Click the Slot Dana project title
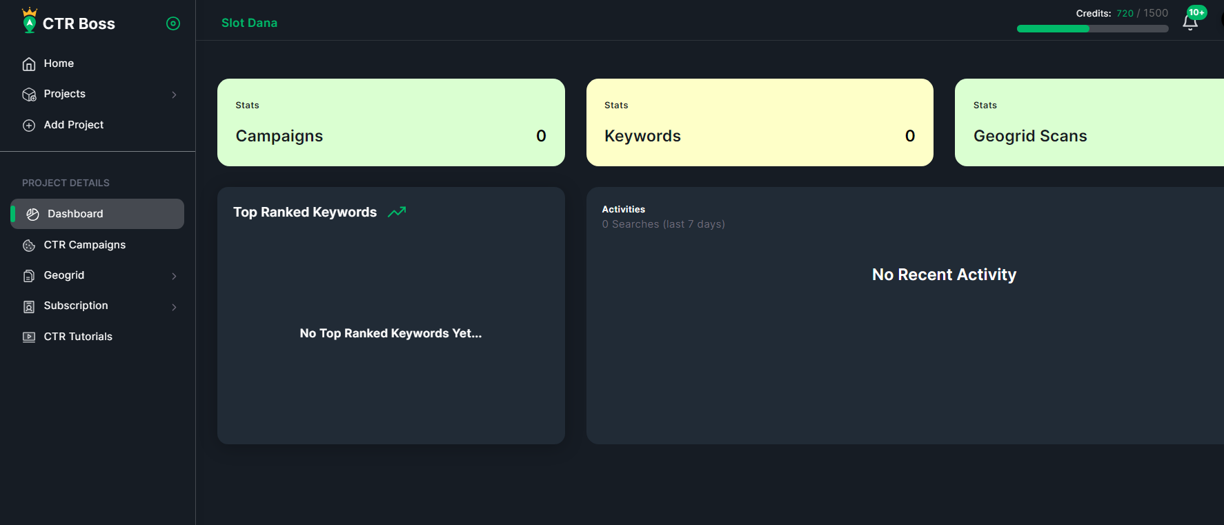The width and height of the screenshot is (1224, 525). point(249,23)
